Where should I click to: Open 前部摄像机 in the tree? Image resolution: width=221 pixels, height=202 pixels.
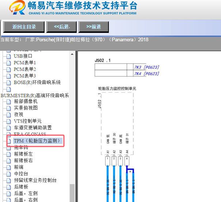click(26, 101)
